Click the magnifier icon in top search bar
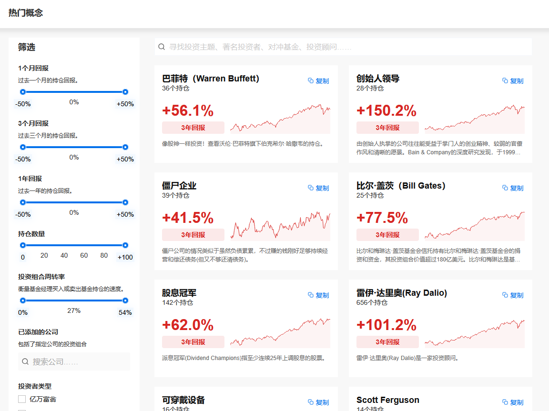Screen dimensions: 549x411 162,47
